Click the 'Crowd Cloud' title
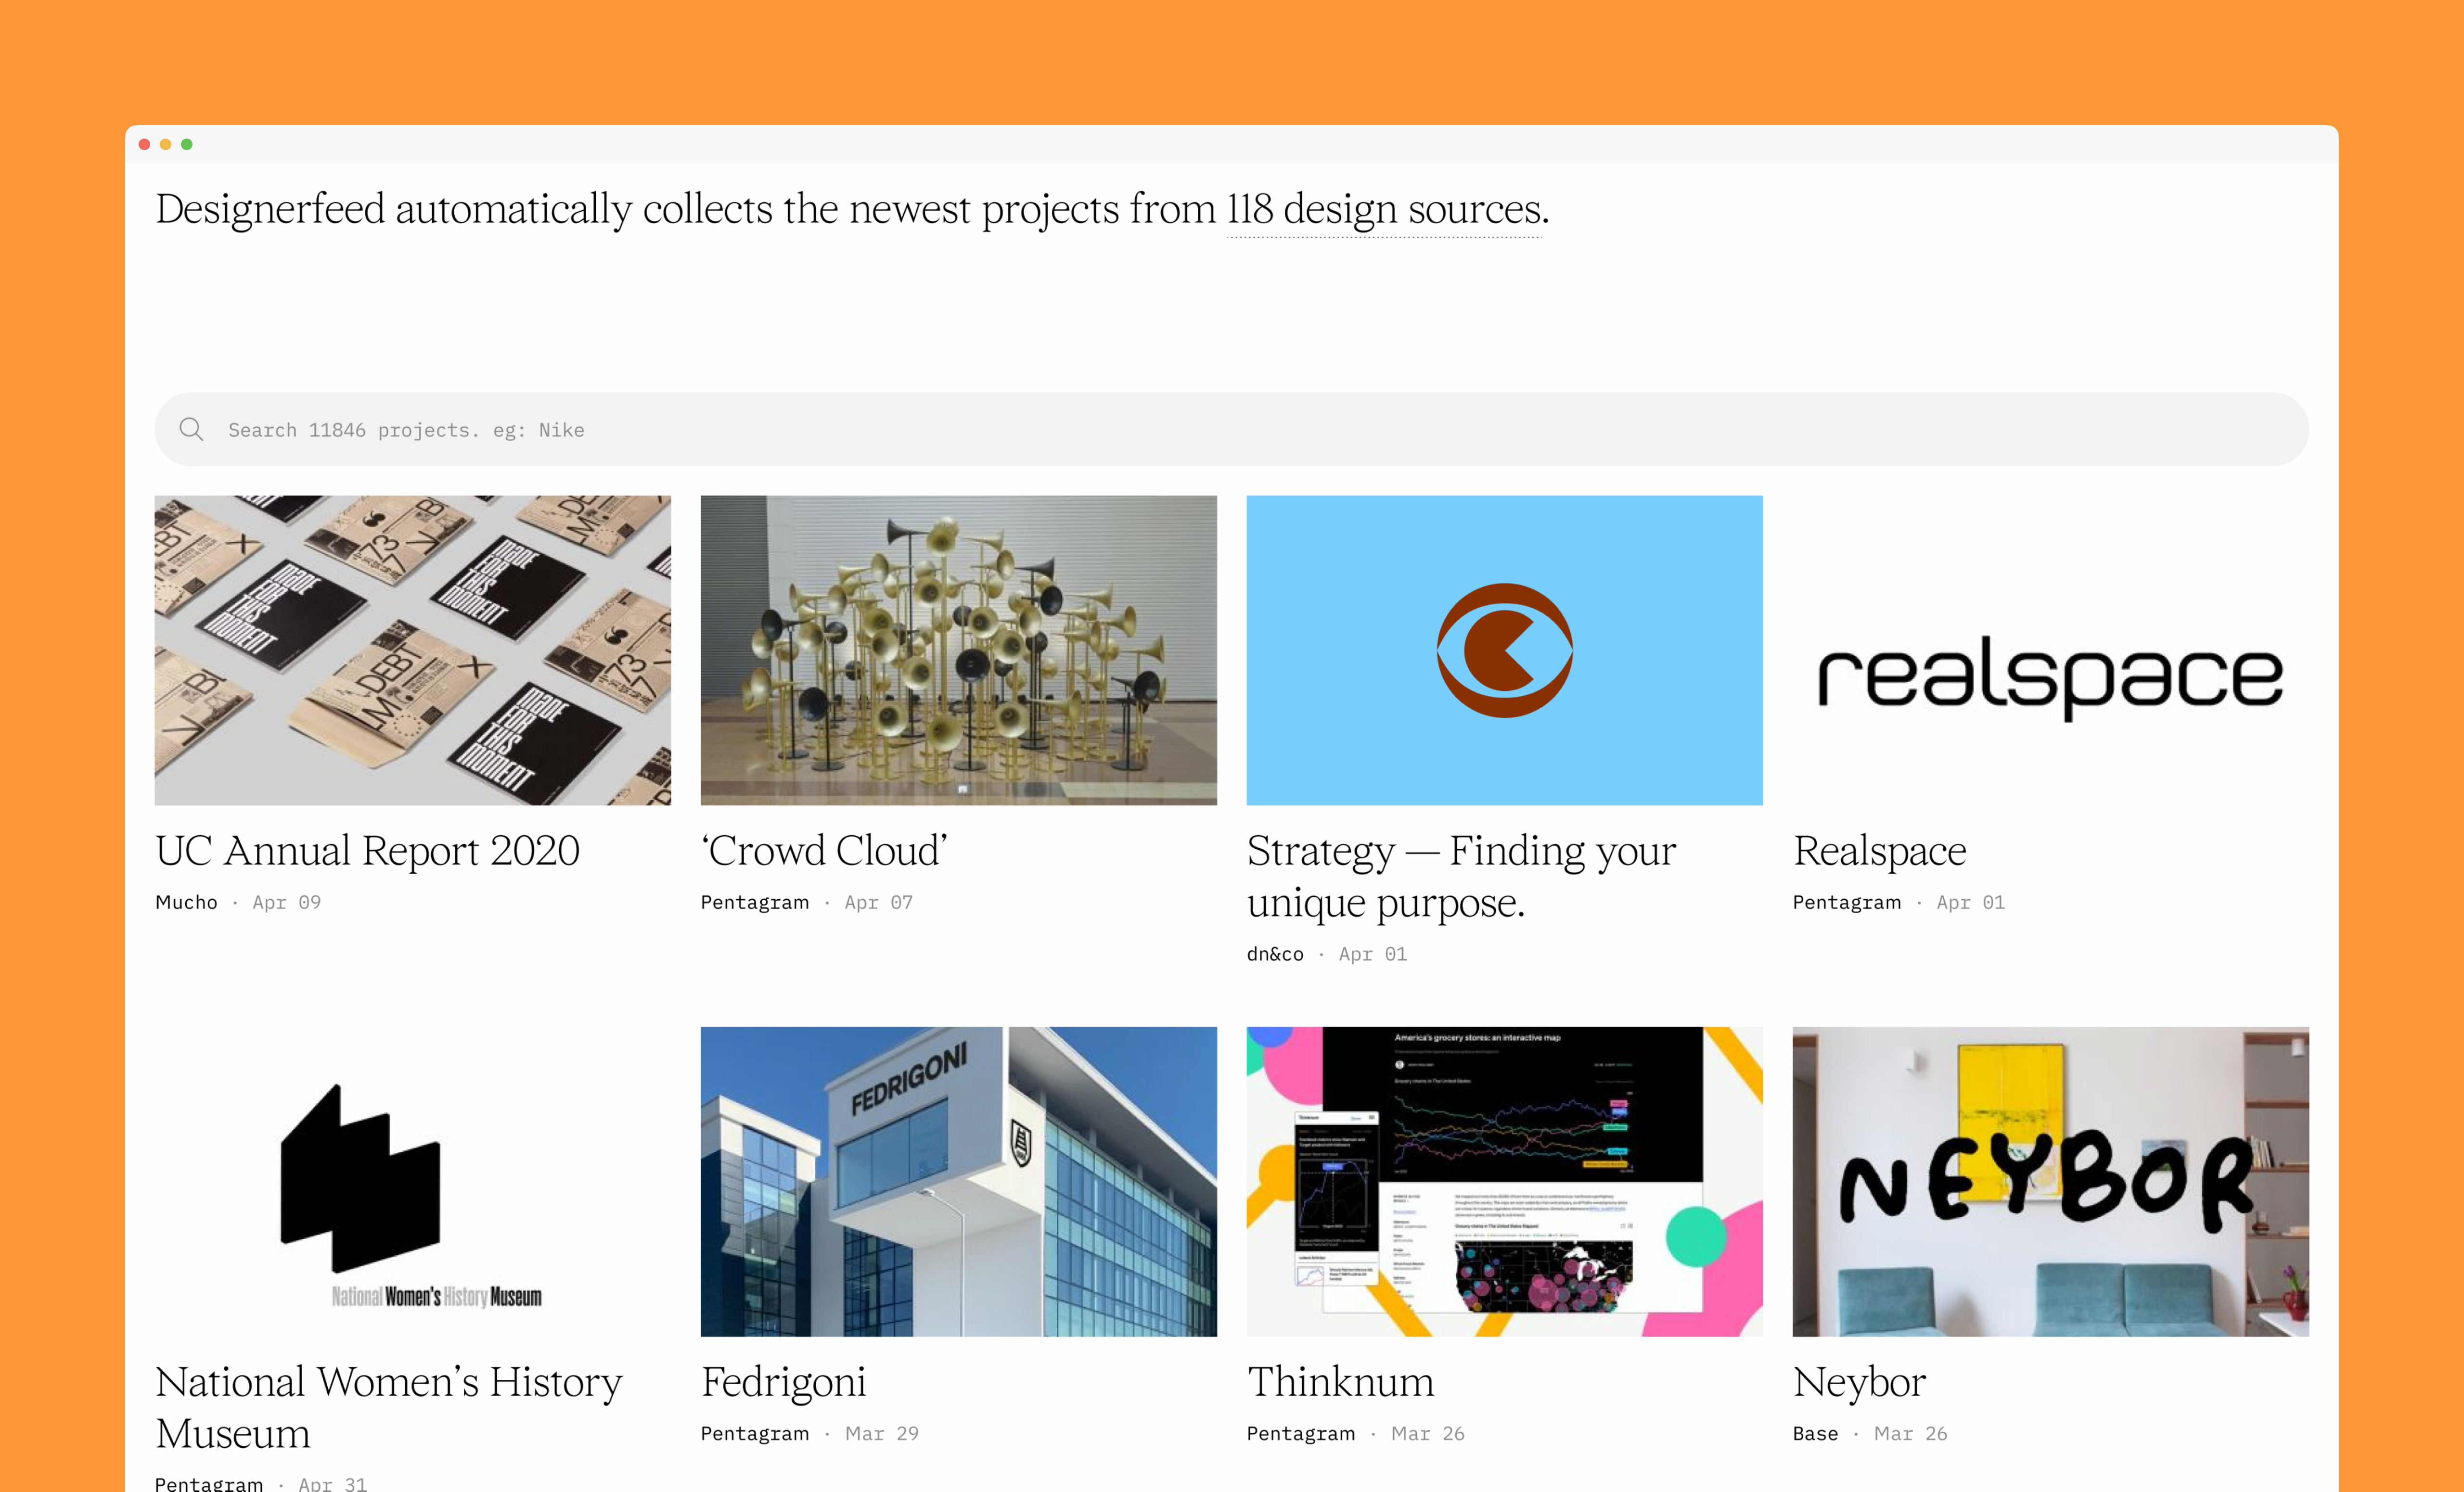The width and height of the screenshot is (2464, 1492). pos(824,851)
